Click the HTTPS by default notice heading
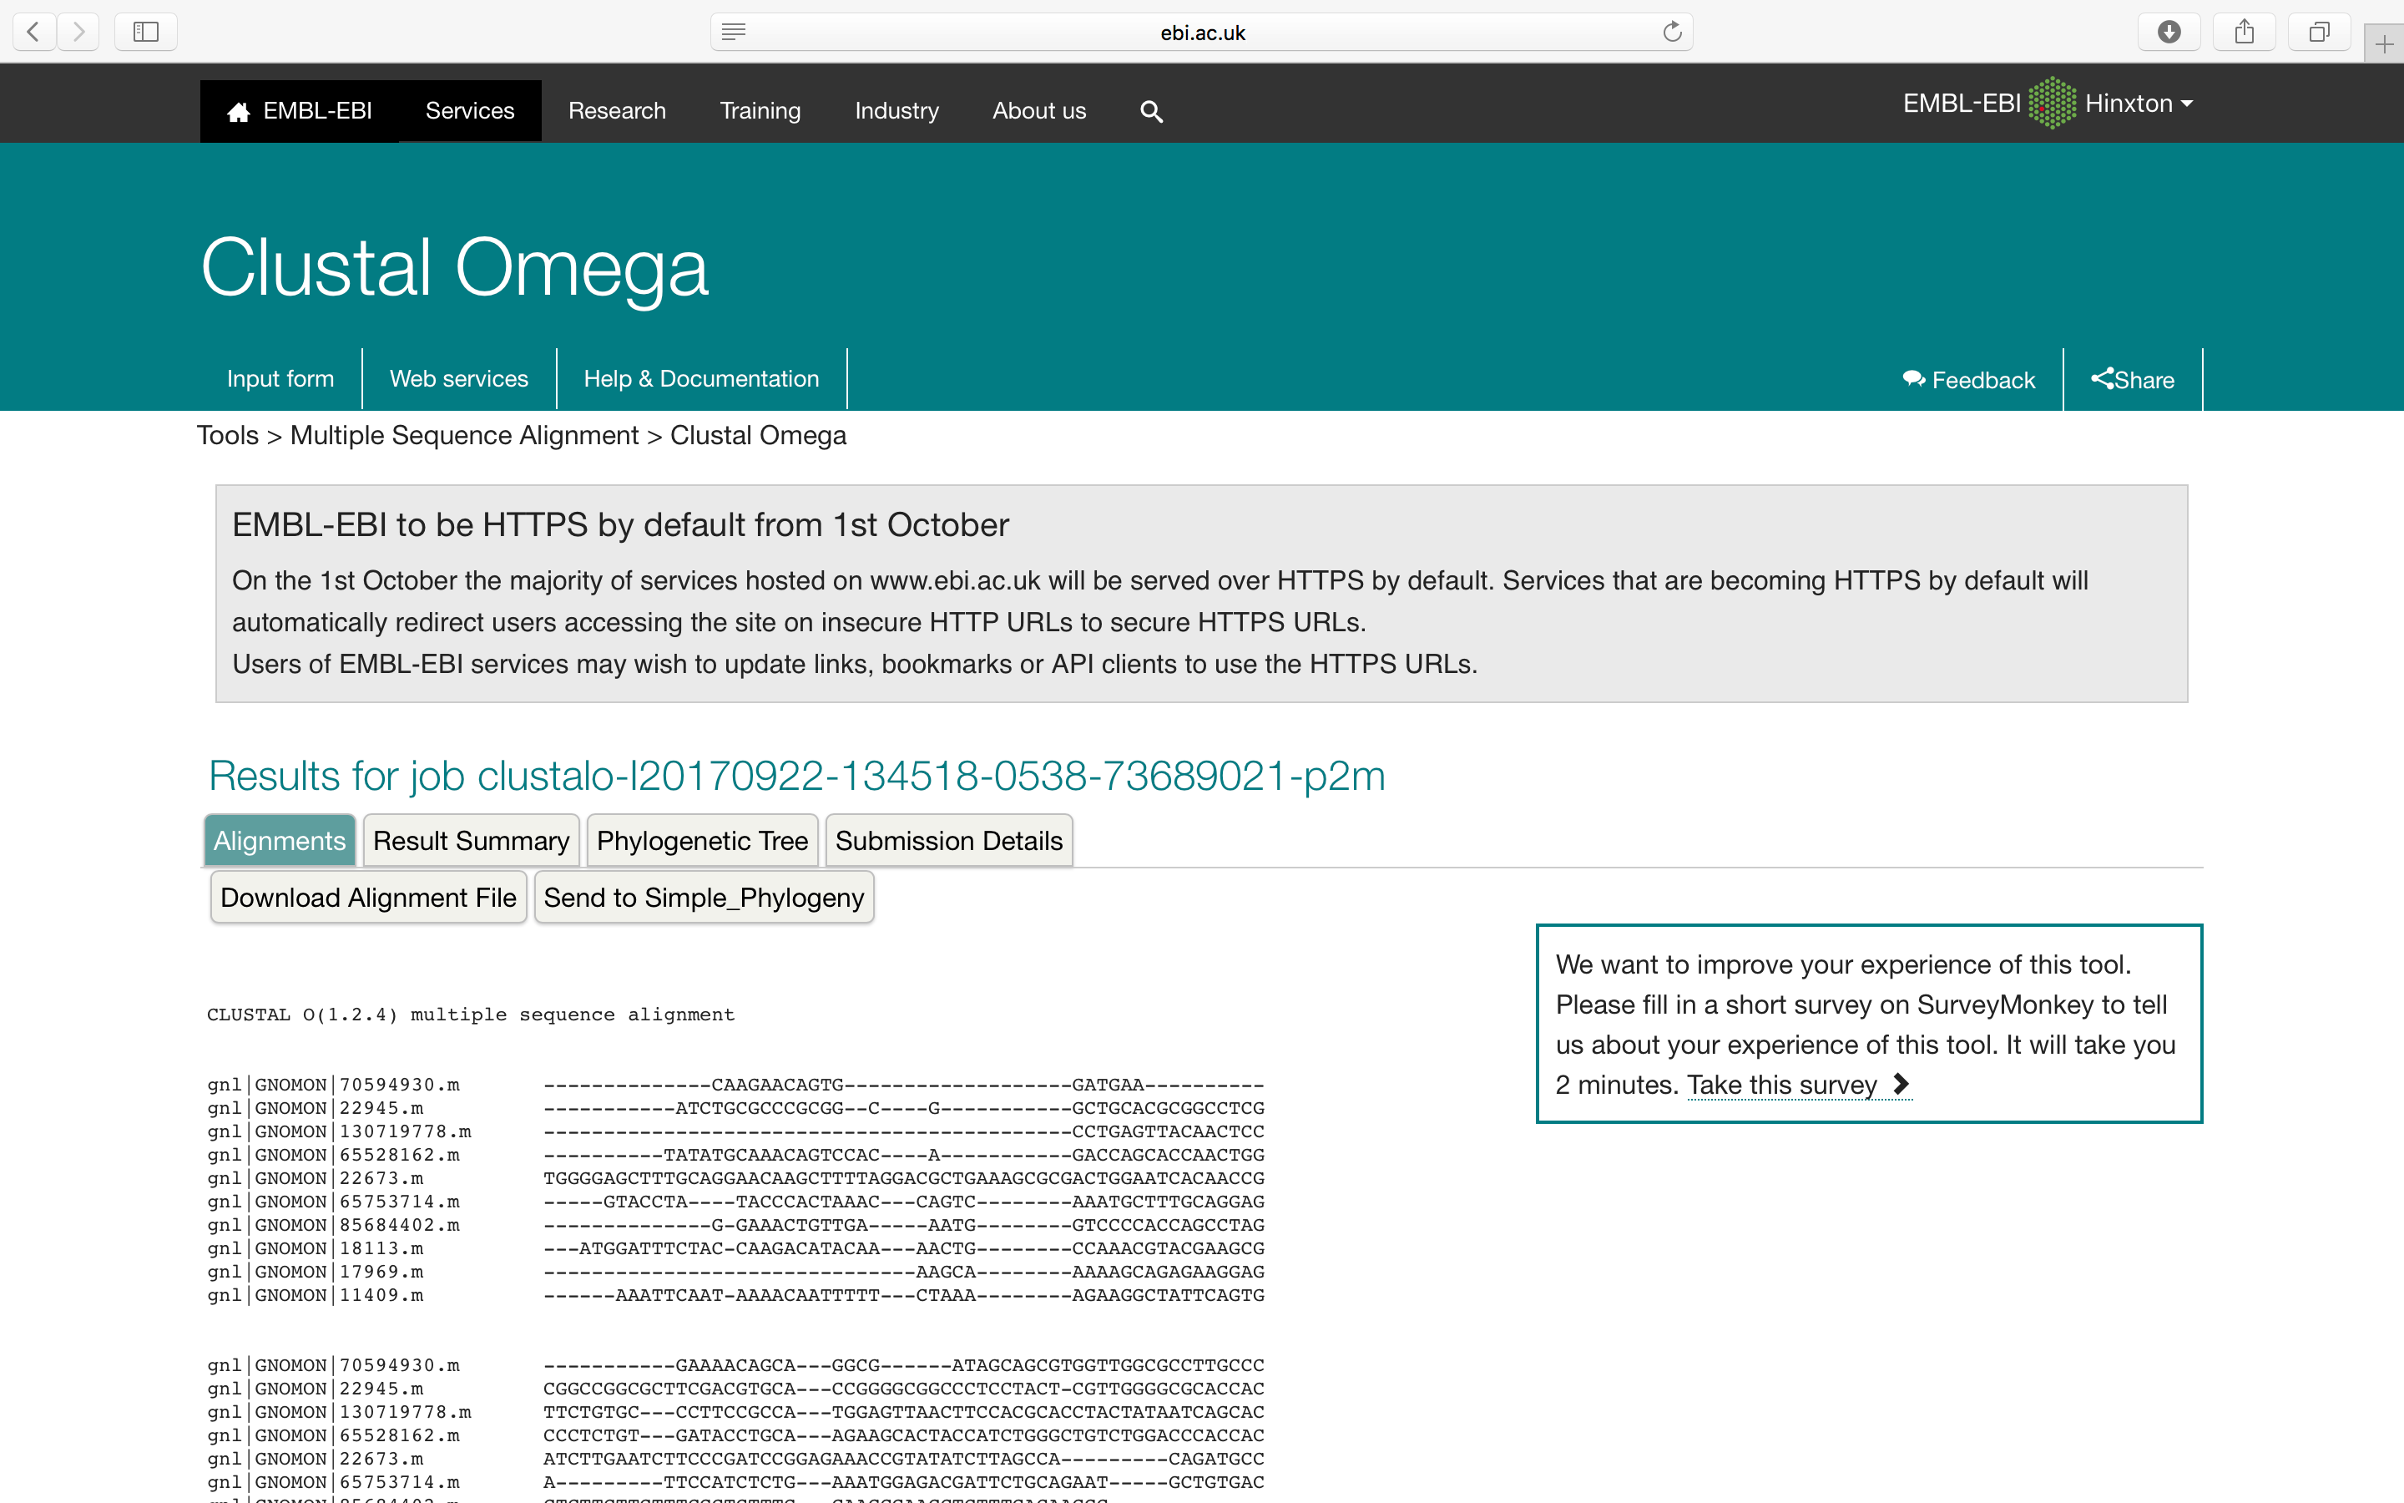Image resolution: width=2404 pixels, height=1503 pixels. [620, 525]
